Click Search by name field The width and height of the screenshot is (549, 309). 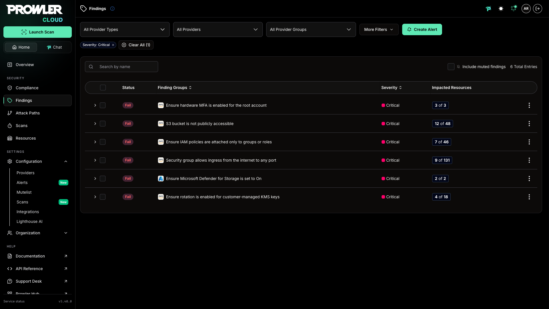pyautogui.click(x=122, y=67)
